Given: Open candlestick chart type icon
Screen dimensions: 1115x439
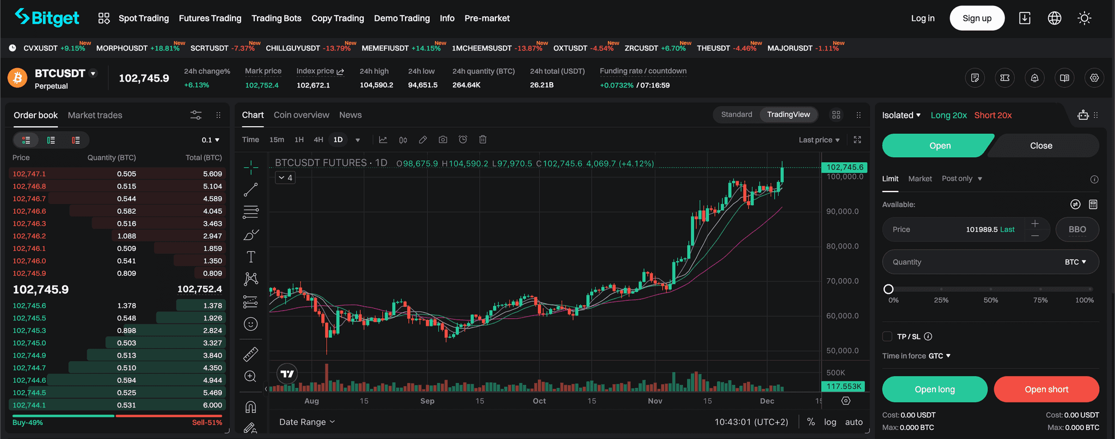Looking at the screenshot, I should [x=403, y=140].
